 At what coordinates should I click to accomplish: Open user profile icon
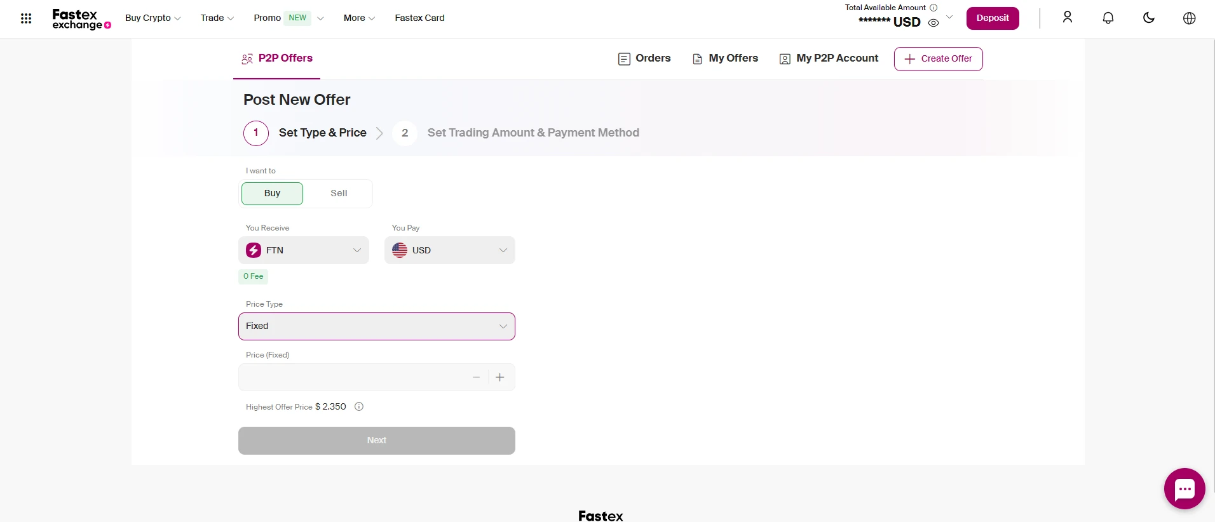(x=1068, y=18)
